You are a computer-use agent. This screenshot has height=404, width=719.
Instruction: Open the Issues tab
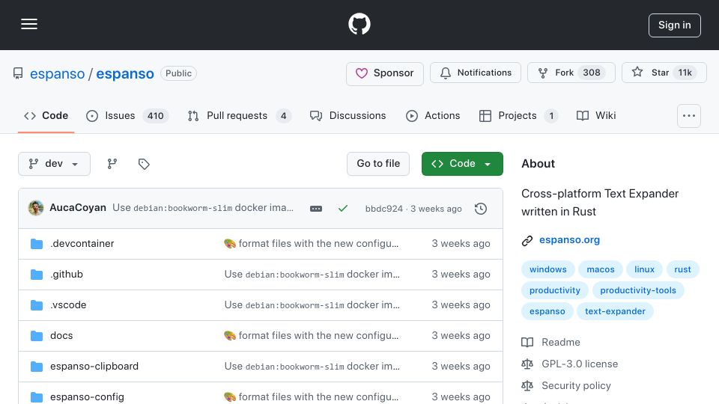click(x=127, y=116)
